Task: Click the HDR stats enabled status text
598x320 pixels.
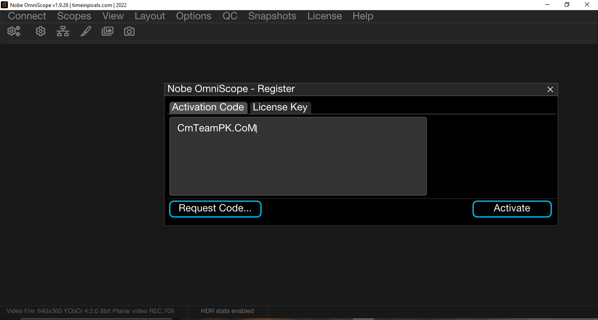Action: click(227, 311)
